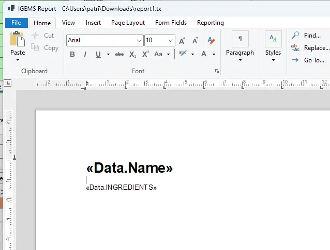Open the Insert ribbon tab
Image resolution: width=330 pixels, height=250 pixels.
click(93, 23)
